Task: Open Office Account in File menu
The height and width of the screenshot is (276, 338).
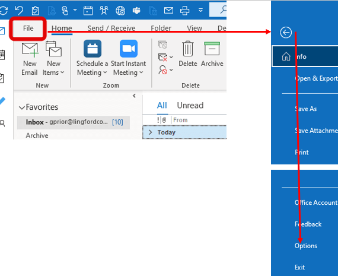Action: point(316,202)
